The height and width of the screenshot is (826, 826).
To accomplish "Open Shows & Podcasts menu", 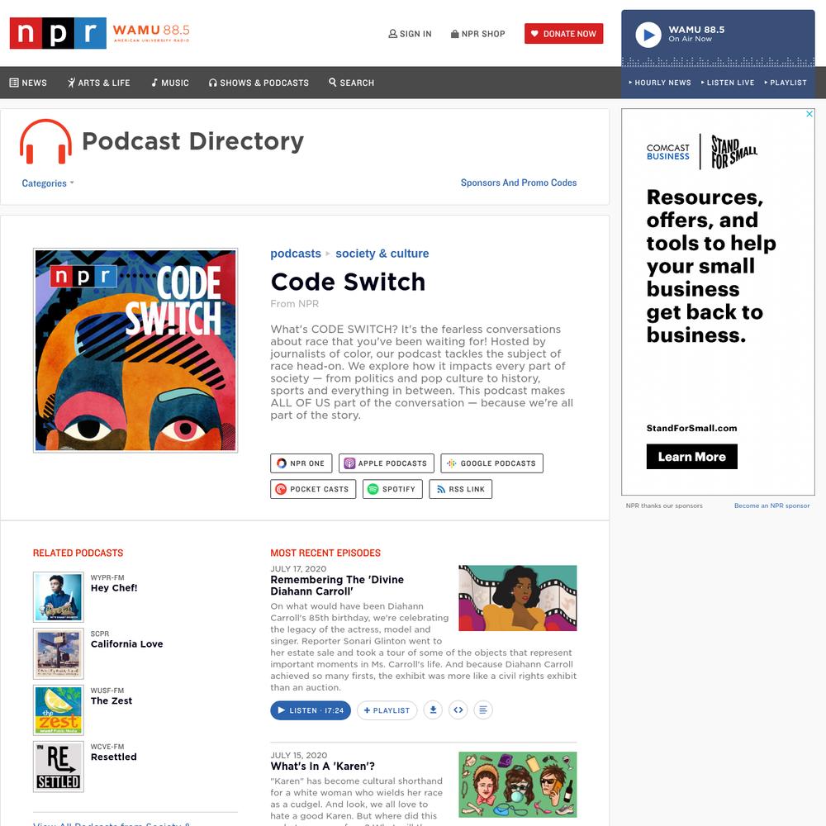I will click(259, 83).
